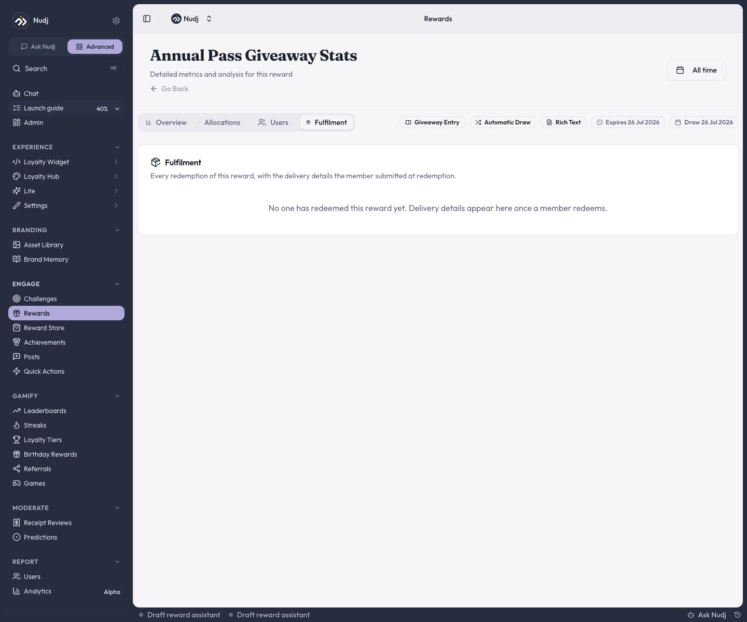Open Chat from the sidebar

point(66,93)
